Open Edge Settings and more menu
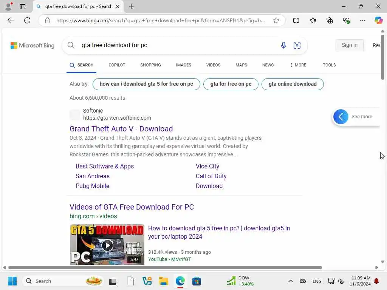The image size is (387, 290). (x=362, y=20)
